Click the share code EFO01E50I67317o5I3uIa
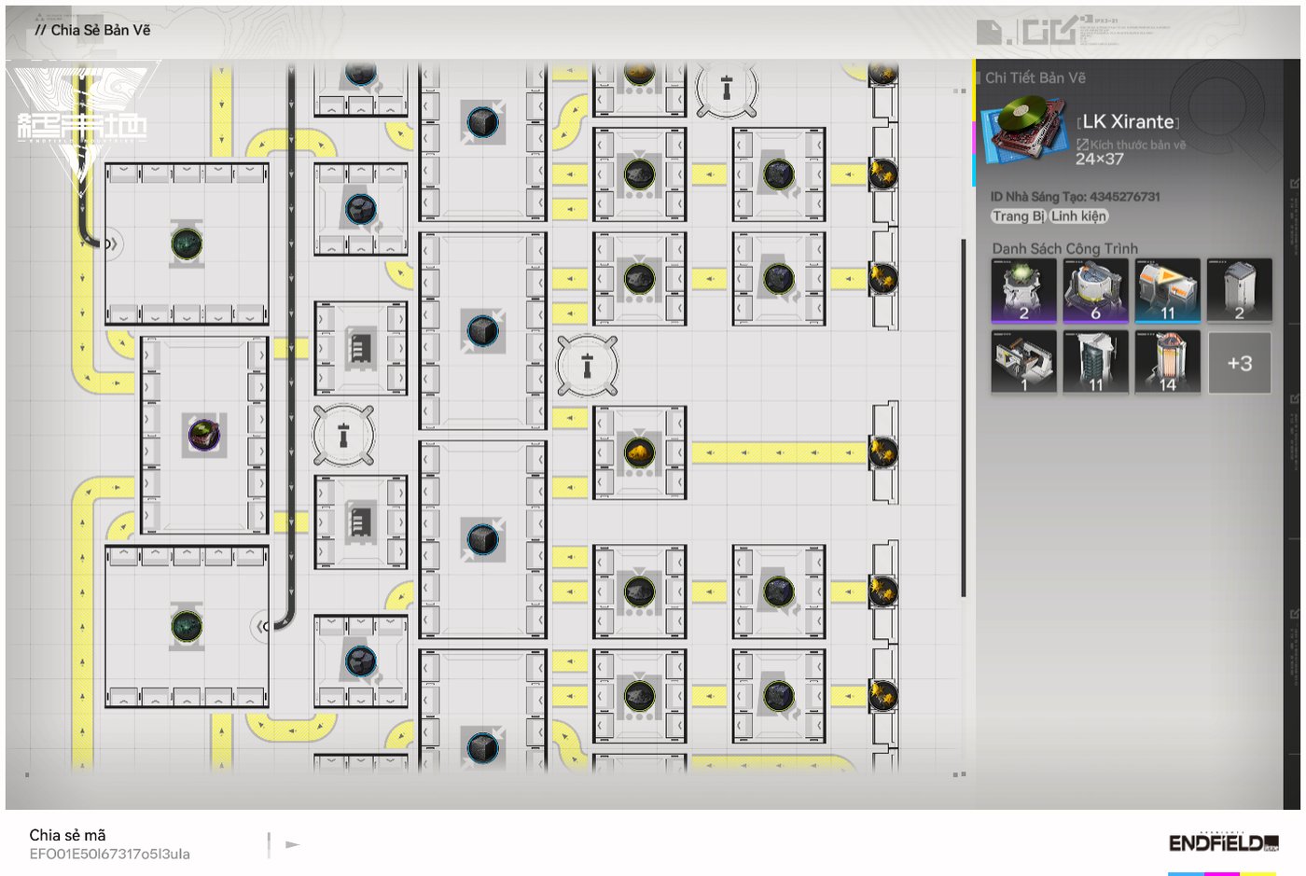The image size is (1306, 876). (x=109, y=854)
